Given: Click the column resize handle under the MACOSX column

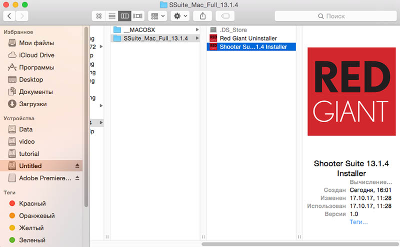Looking at the screenshot, I should click(x=203, y=237).
